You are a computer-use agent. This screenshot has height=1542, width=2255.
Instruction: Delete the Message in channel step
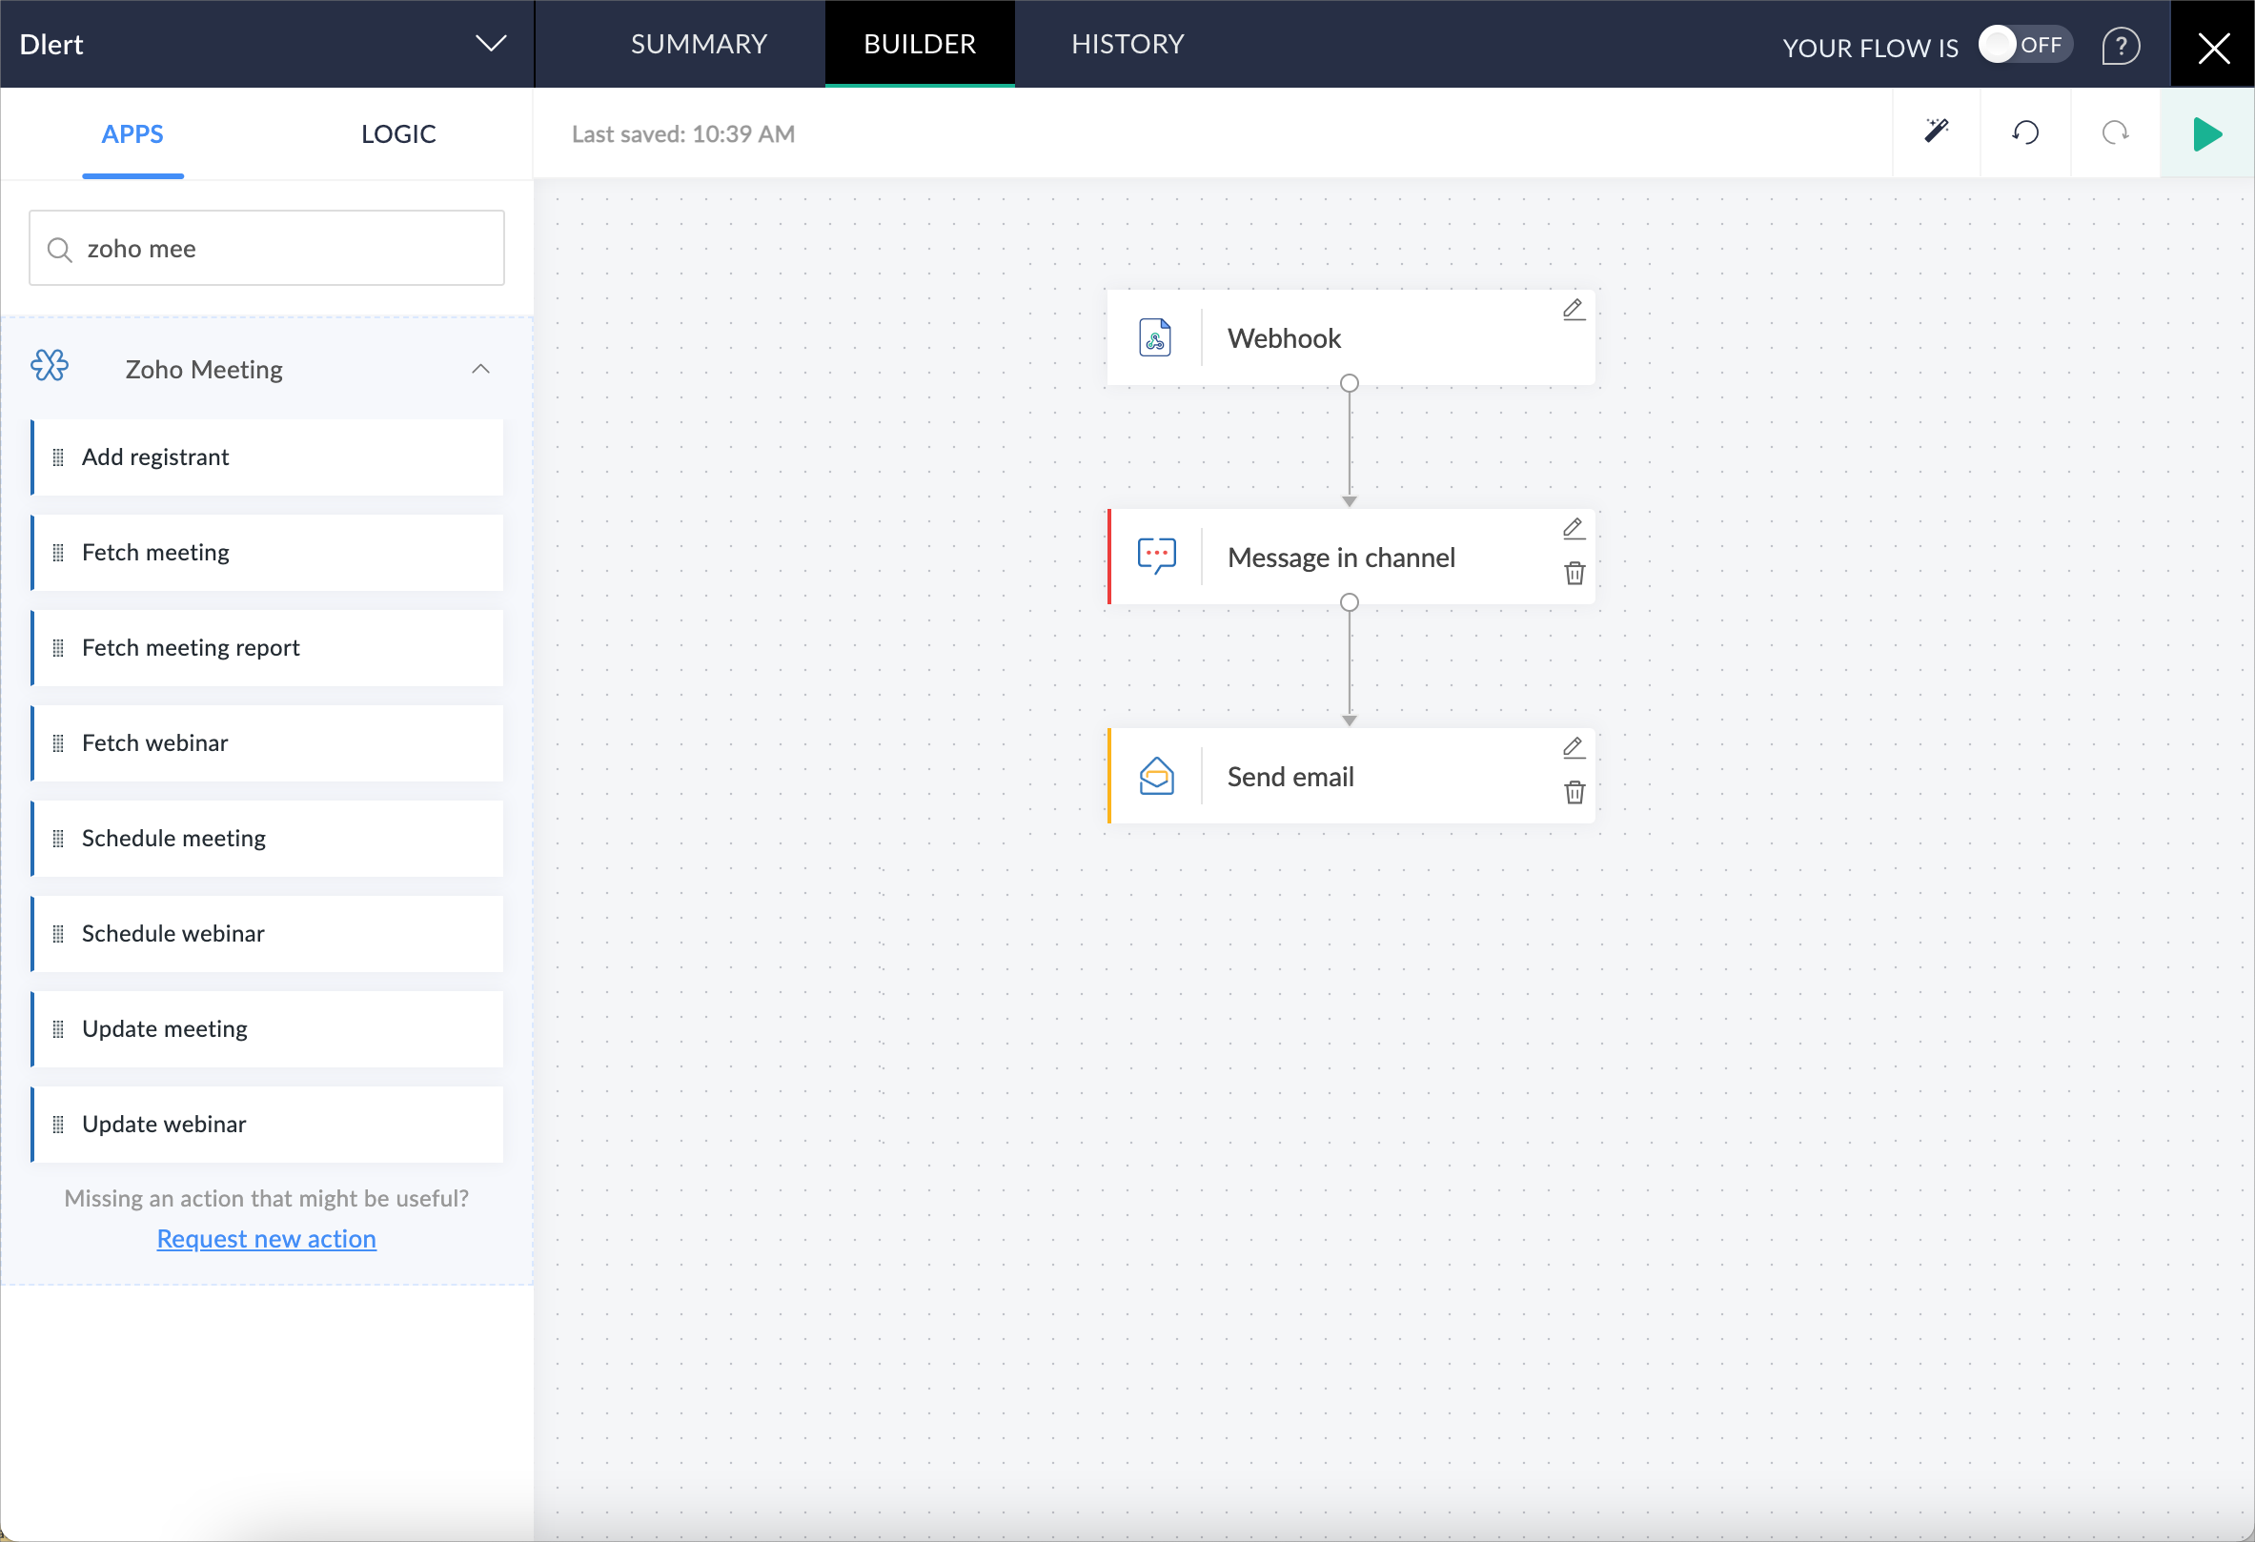(x=1574, y=574)
